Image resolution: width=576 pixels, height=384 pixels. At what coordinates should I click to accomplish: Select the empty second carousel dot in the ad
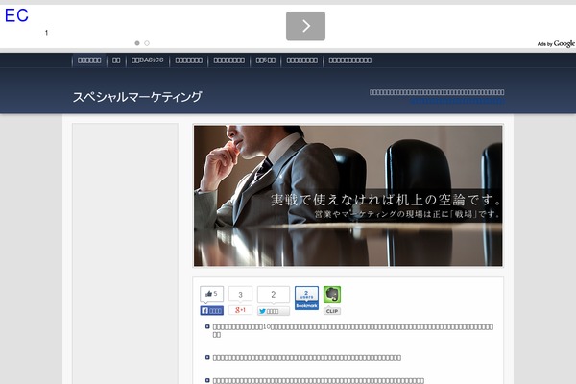pos(147,43)
